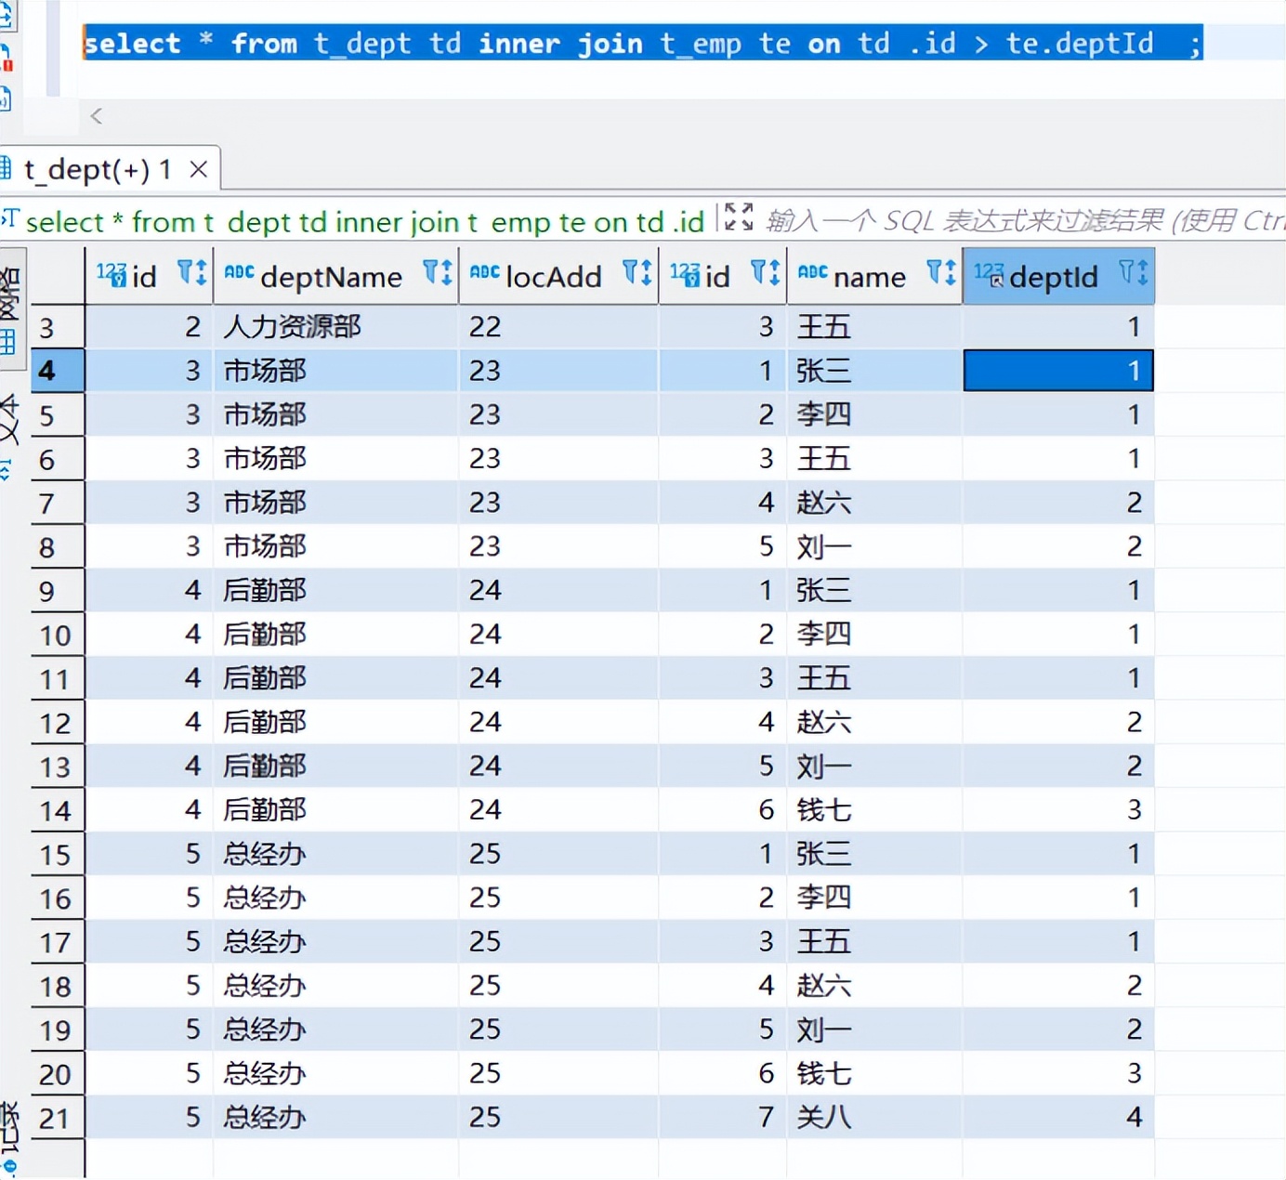The height and width of the screenshot is (1180, 1286).
Task: Click the locAdd column header
Action: tap(558, 276)
